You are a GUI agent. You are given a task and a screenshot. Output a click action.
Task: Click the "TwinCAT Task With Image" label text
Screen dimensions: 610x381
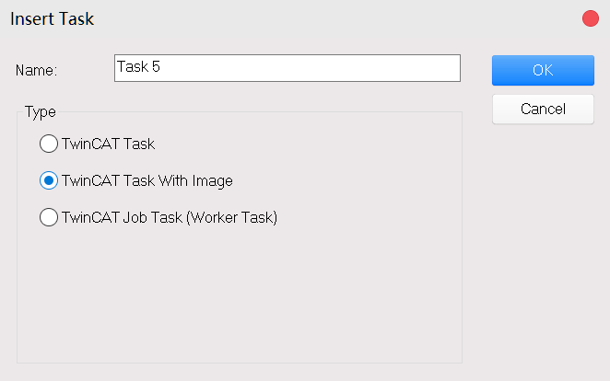click(147, 180)
